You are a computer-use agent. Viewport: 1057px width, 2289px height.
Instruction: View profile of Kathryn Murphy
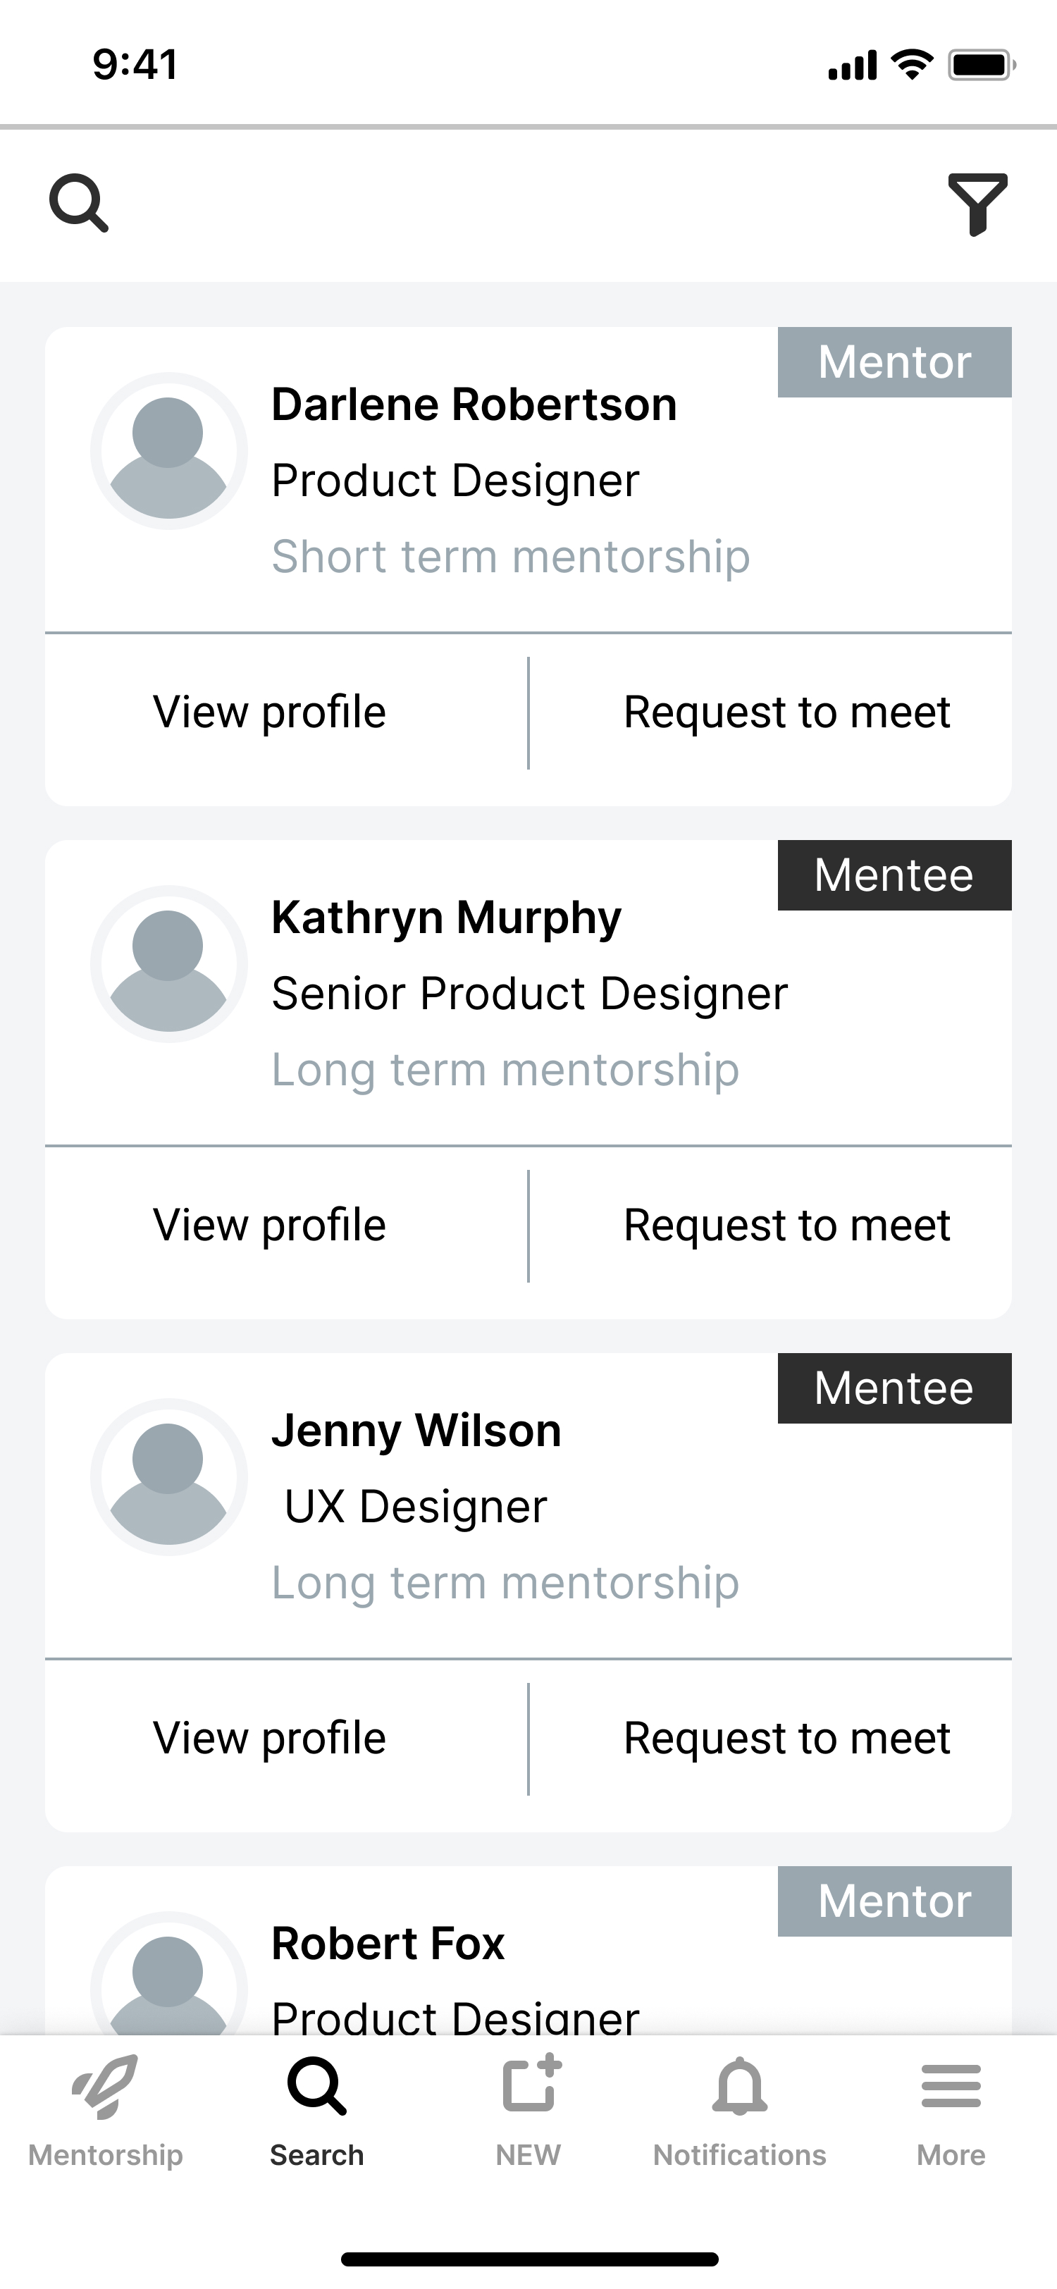(269, 1226)
